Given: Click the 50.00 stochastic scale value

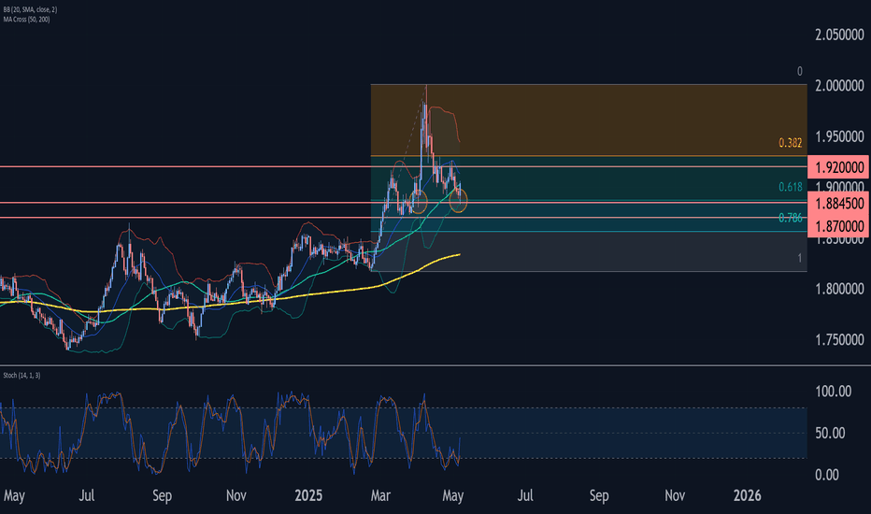Looking at the screenshot, I should 830,433.
